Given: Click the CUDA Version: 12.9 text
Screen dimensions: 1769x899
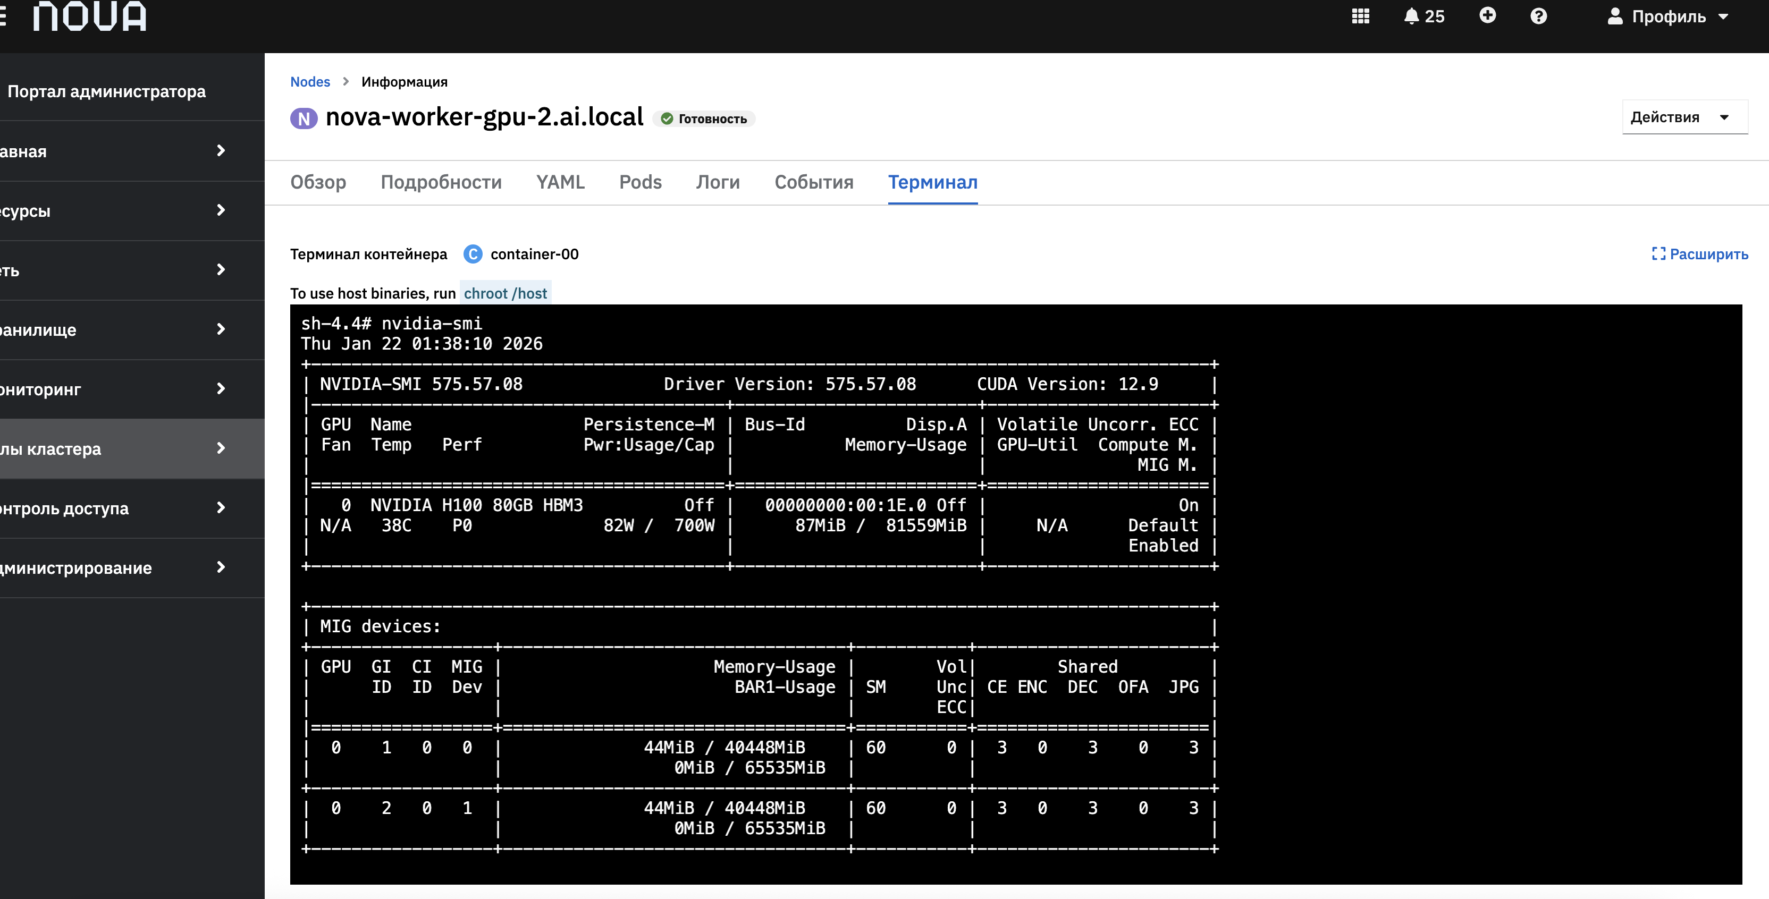Looking at the screenshot, I should [1067, 384].
